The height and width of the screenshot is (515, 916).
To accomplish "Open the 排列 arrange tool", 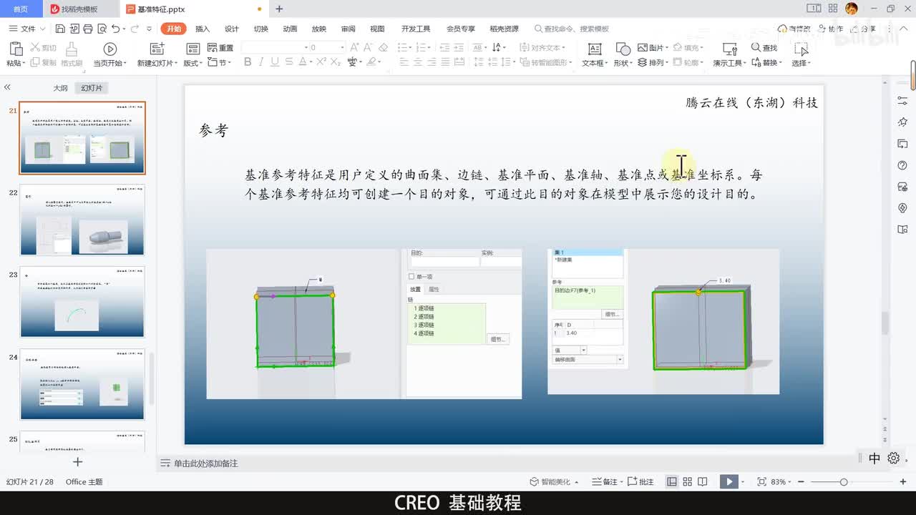I will 652,63.
